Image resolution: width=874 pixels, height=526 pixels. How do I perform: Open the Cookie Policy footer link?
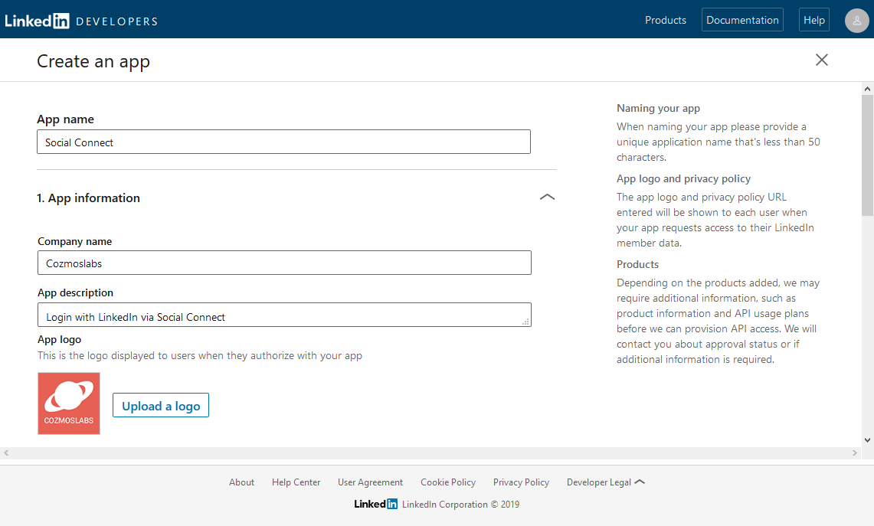tap(448, 482)
